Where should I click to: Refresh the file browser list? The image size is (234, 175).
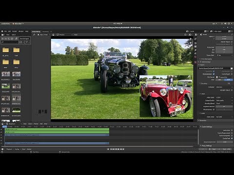coord(12,39)
